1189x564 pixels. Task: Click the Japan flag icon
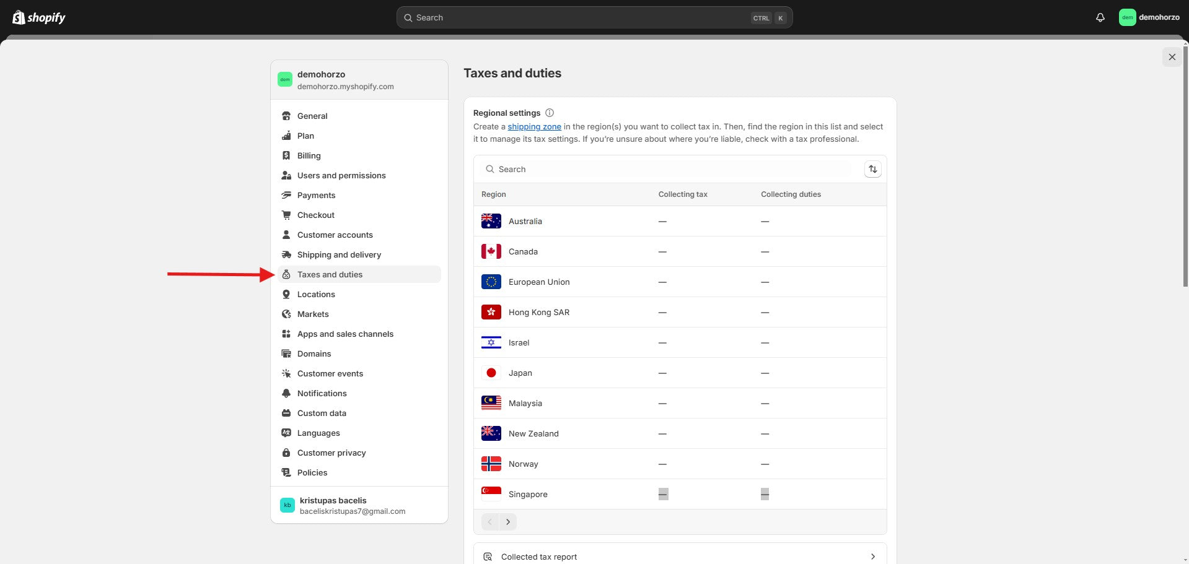(x=491, y=373)
